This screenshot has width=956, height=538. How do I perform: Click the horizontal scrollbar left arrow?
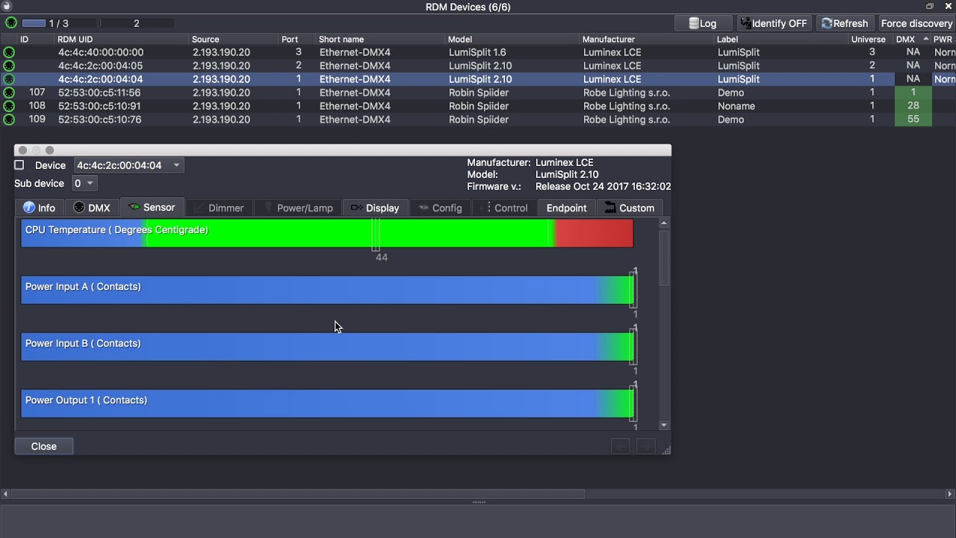click(x=5, y=494)
